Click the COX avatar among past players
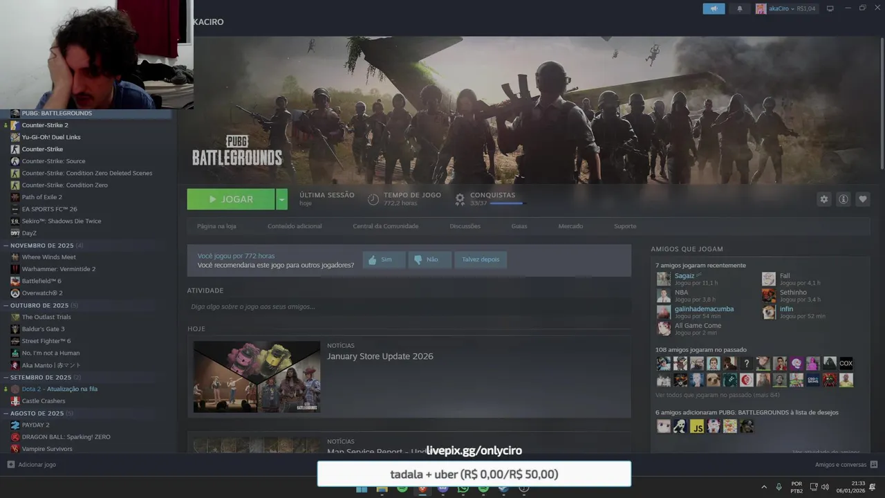 point(846,363)
